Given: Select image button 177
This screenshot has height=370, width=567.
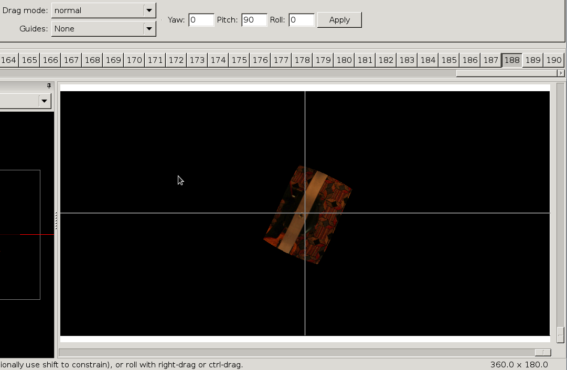Looking at the screenshot, I should click(x=281, y=60).
